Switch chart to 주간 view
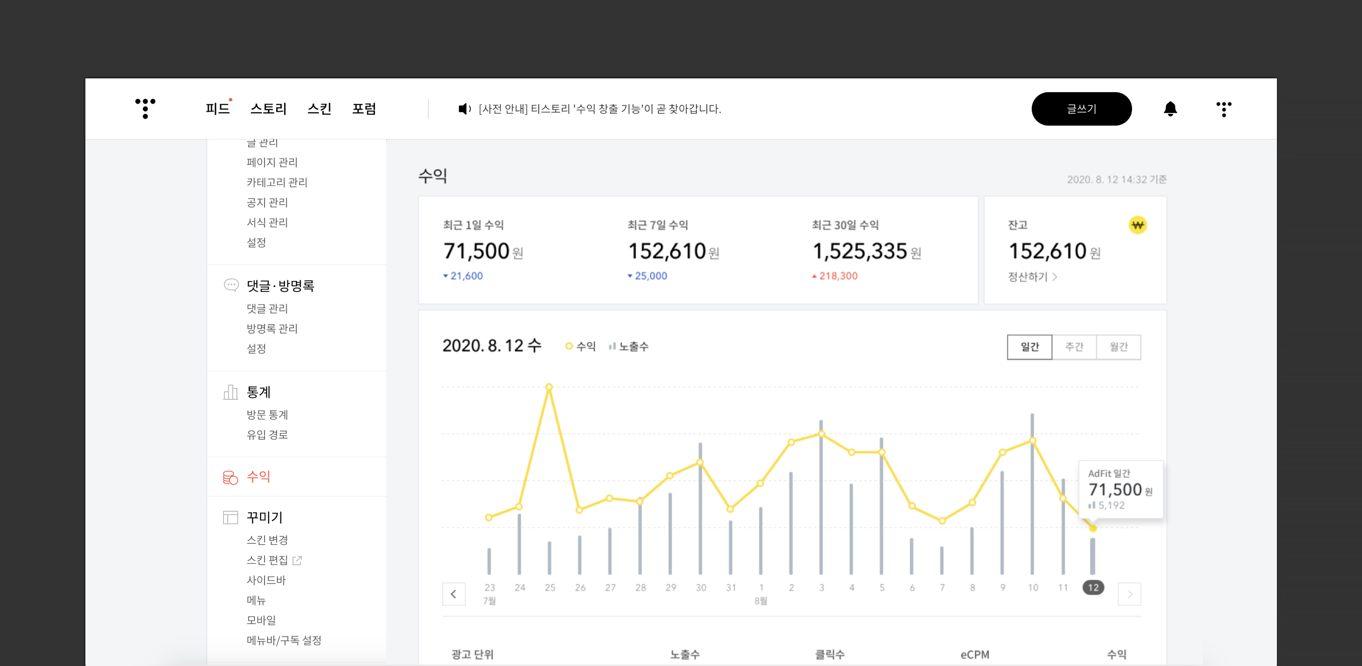Screen dimensions: 1362x666 pos(1074,347)
